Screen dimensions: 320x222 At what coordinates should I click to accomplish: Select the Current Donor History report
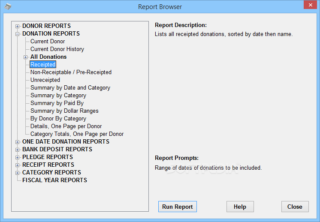click(x=57, y=49)
